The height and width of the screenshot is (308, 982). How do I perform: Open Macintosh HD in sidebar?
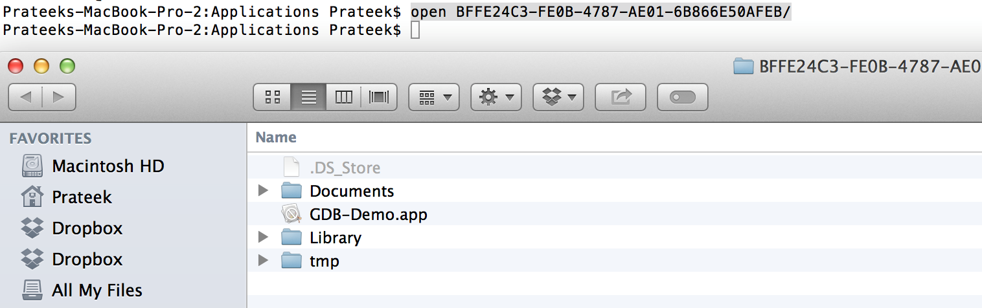[108, 166]
